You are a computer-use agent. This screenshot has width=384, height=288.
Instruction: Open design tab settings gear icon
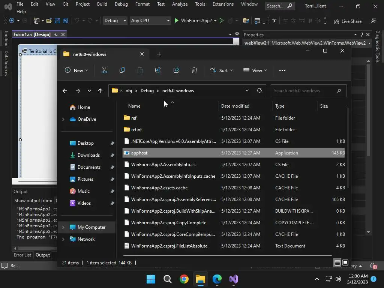point(237,34)
